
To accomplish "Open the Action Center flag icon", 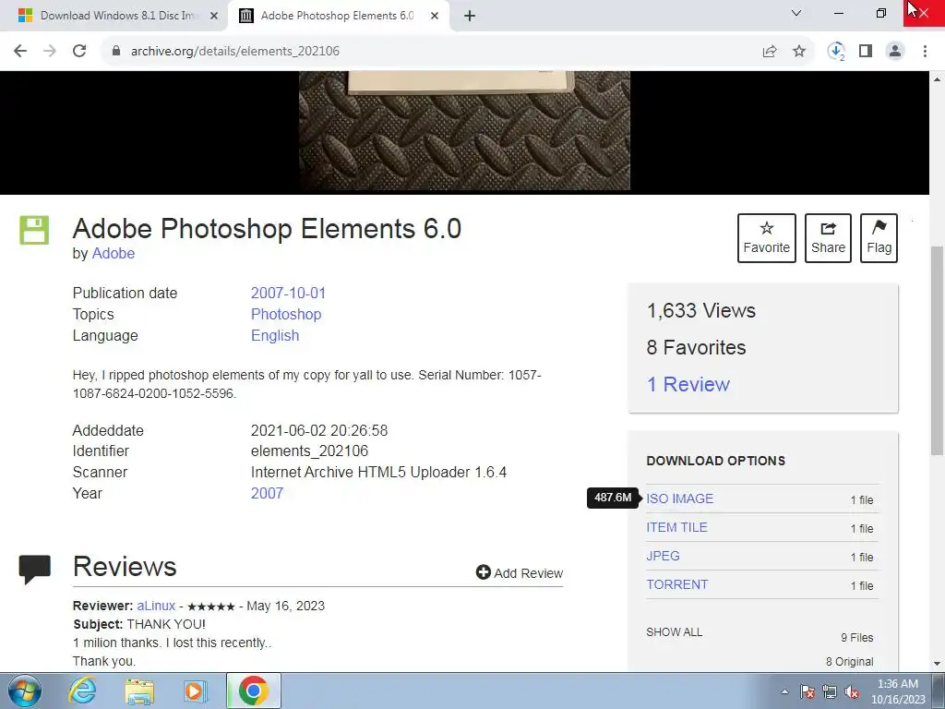I will click(807, 692).
